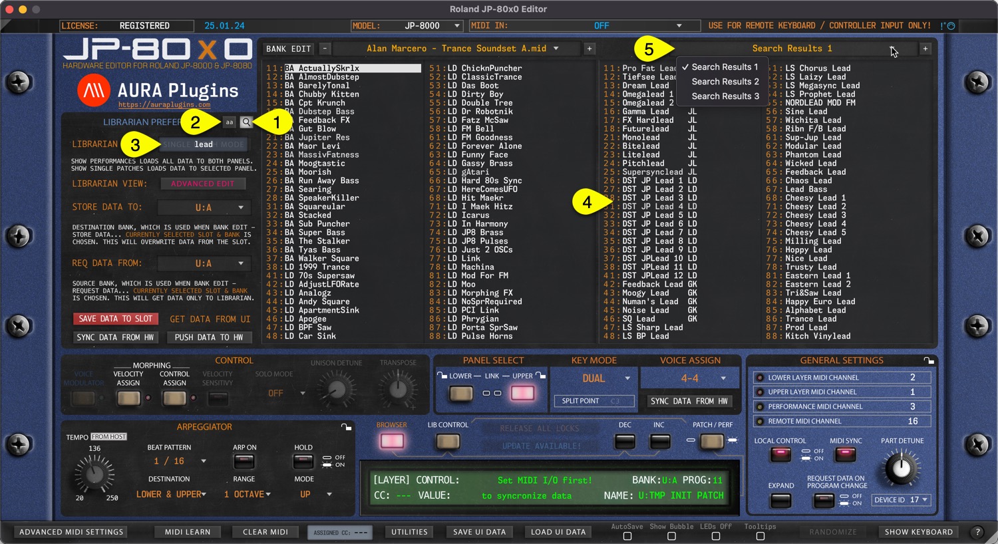Click the Tempo knob
This screenshot has width=998, height=544.
(94, 474)
